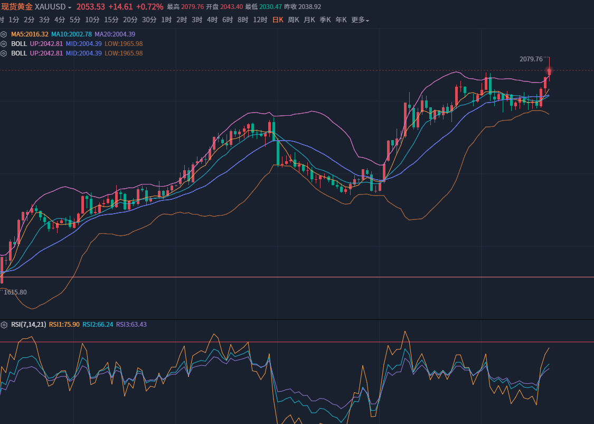The image size is (594, 424).
Task: Switch to the 15分 timeframe
Action: click(111, 20)
